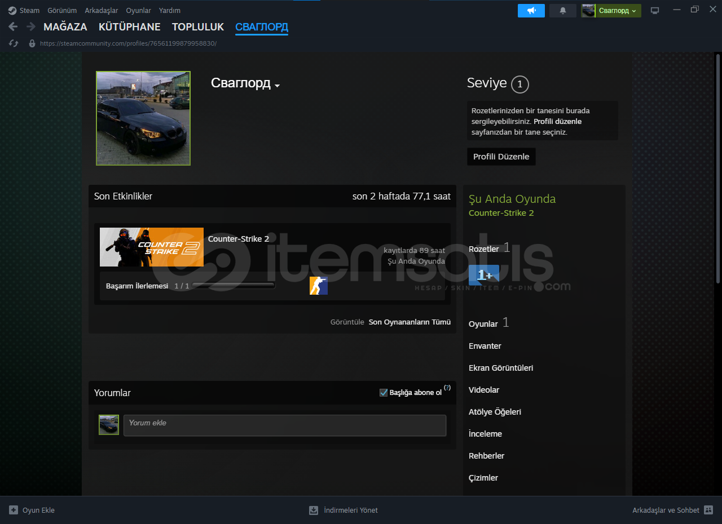Open Ekran Görüntüleri link
Viewport: 722px width, 524px height.
click(x=501, y=368)
